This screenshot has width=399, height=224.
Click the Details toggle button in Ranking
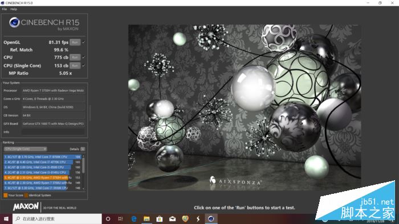(83, 149)
